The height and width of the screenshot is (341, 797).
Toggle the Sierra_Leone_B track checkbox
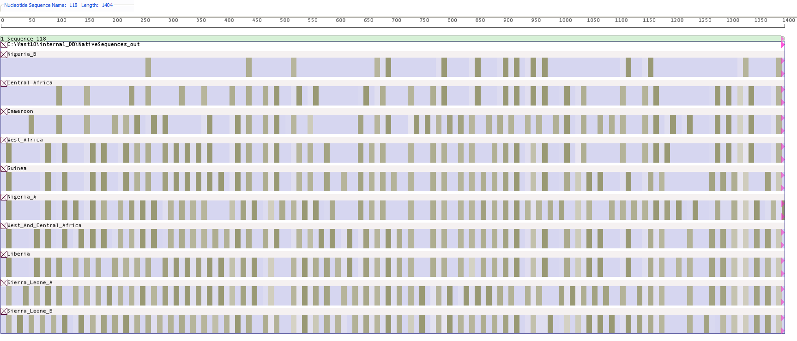coord(4,312)
